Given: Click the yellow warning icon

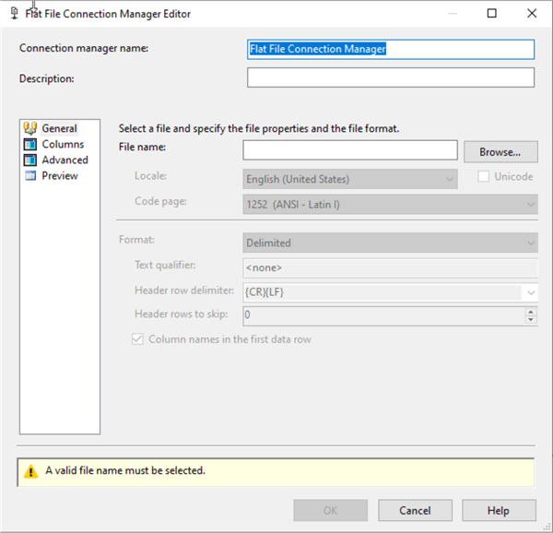Looking at the screenshot, I should (29, 470).
